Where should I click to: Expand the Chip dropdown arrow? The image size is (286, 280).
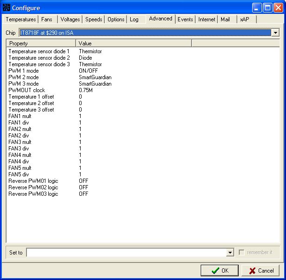coord(275,33)
